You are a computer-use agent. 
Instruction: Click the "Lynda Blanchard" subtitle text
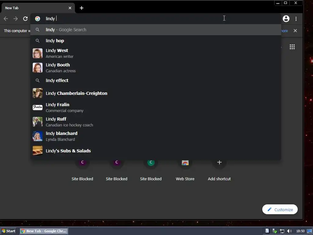[x=60, y=140]
